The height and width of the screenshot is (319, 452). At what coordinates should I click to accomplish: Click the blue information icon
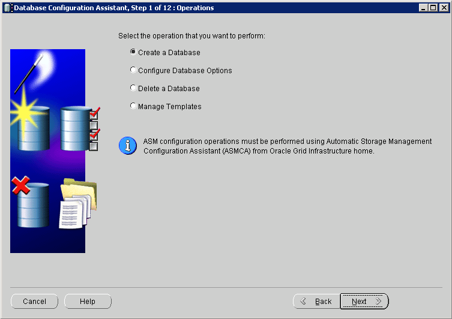coord(128,146)
